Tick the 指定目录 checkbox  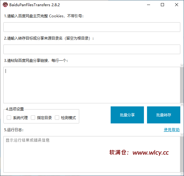tap(33, 118)
